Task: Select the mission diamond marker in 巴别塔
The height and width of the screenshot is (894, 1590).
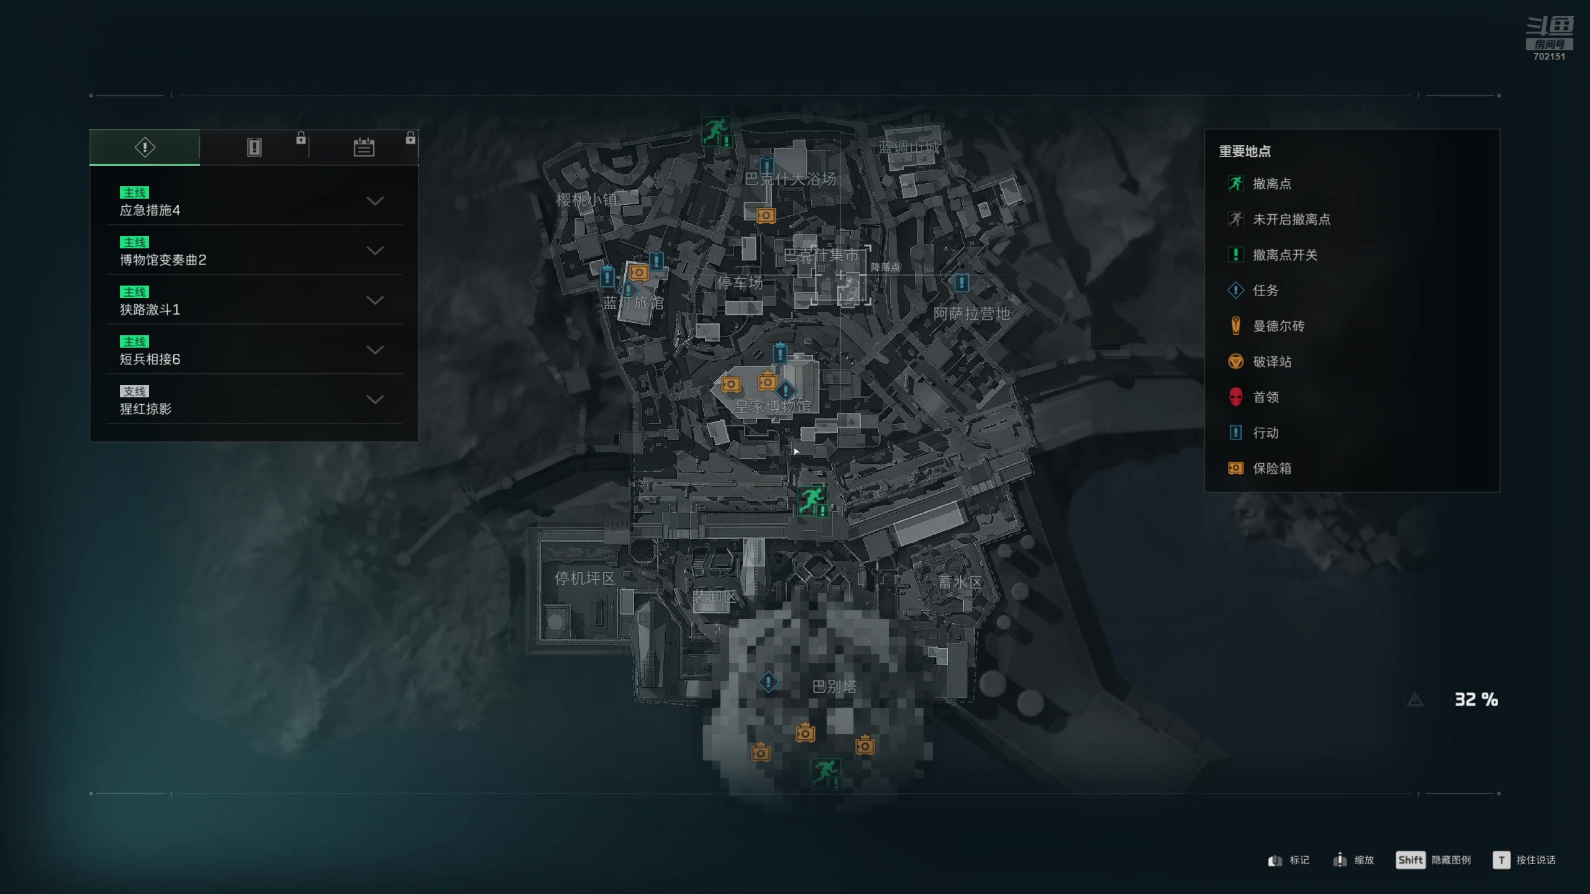Action: pos(768,682)
